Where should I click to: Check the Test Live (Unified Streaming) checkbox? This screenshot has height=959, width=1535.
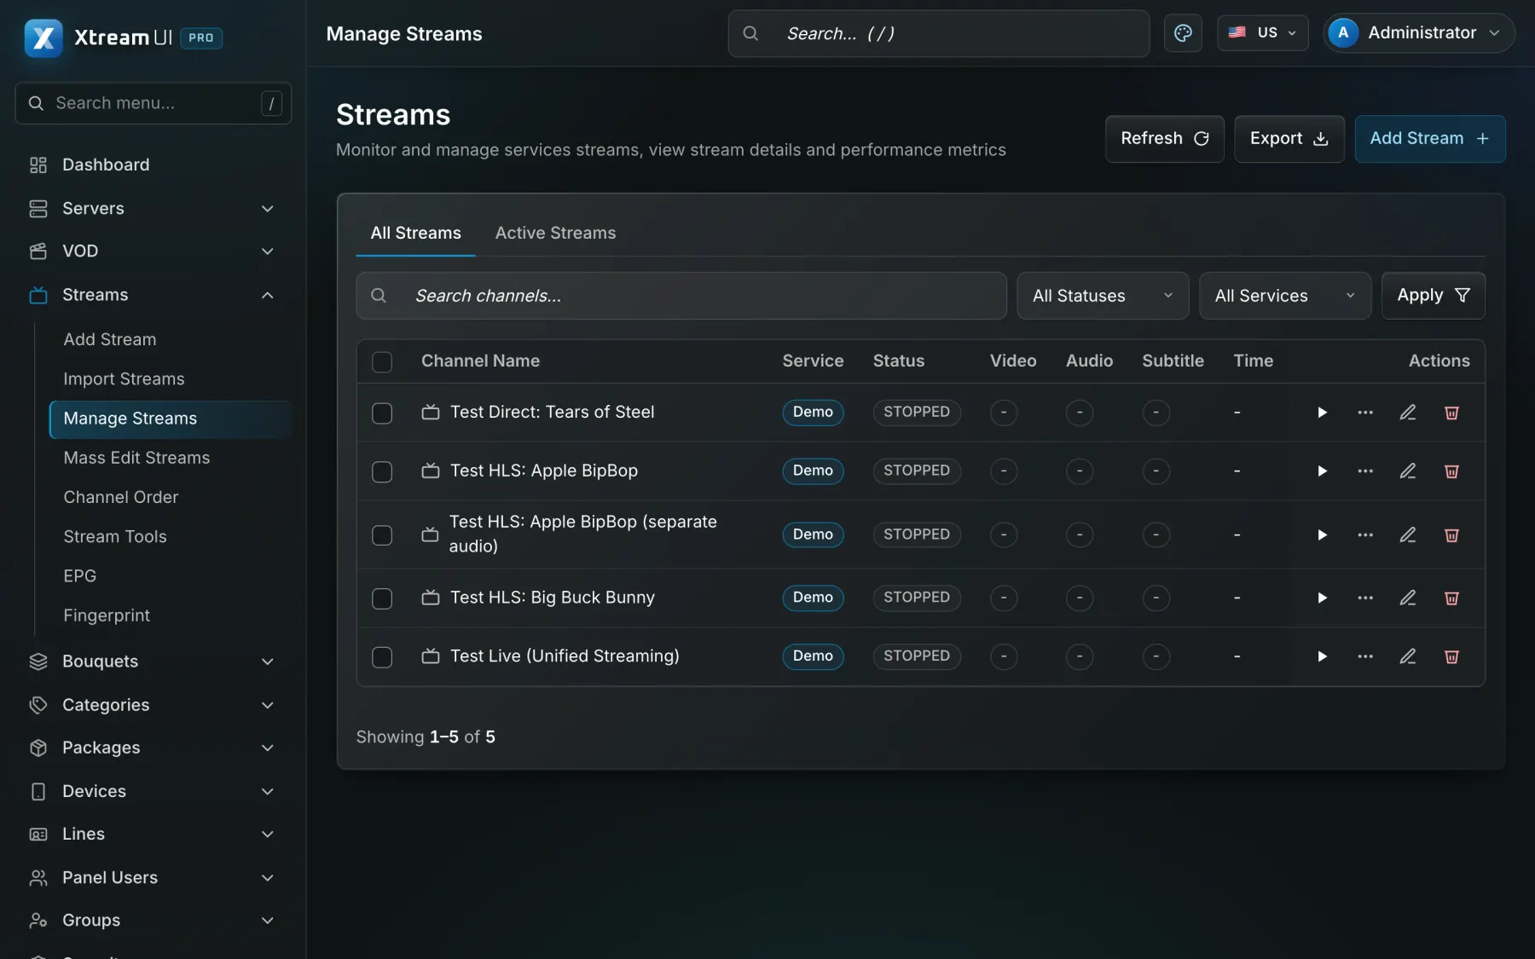(382, 657)
